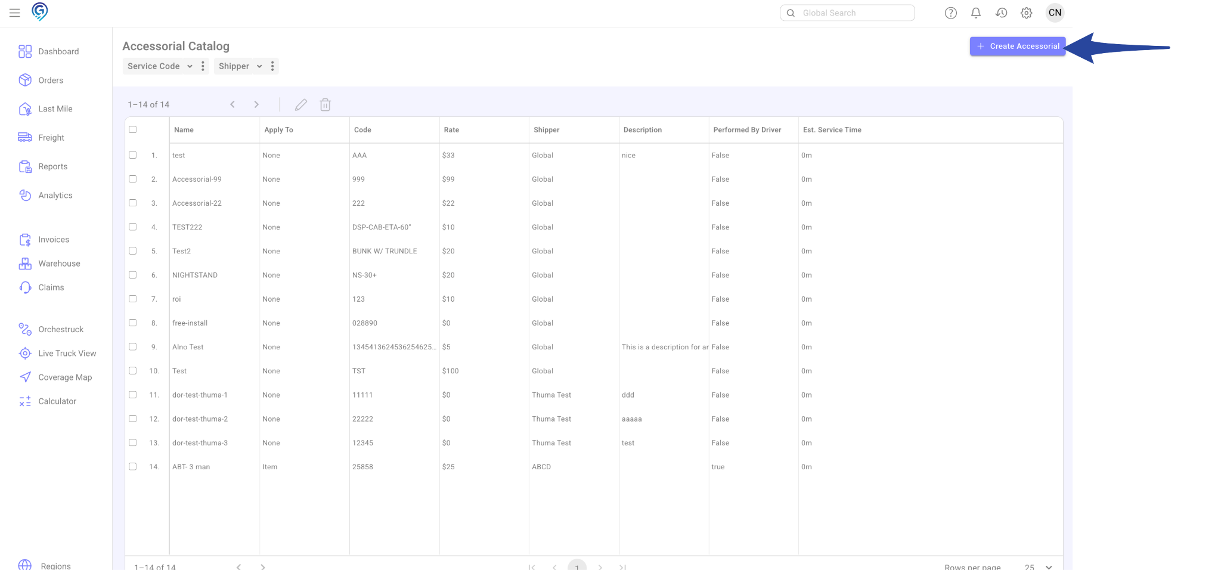
Task: Sort by the Name column header
Action: [184, 129]
